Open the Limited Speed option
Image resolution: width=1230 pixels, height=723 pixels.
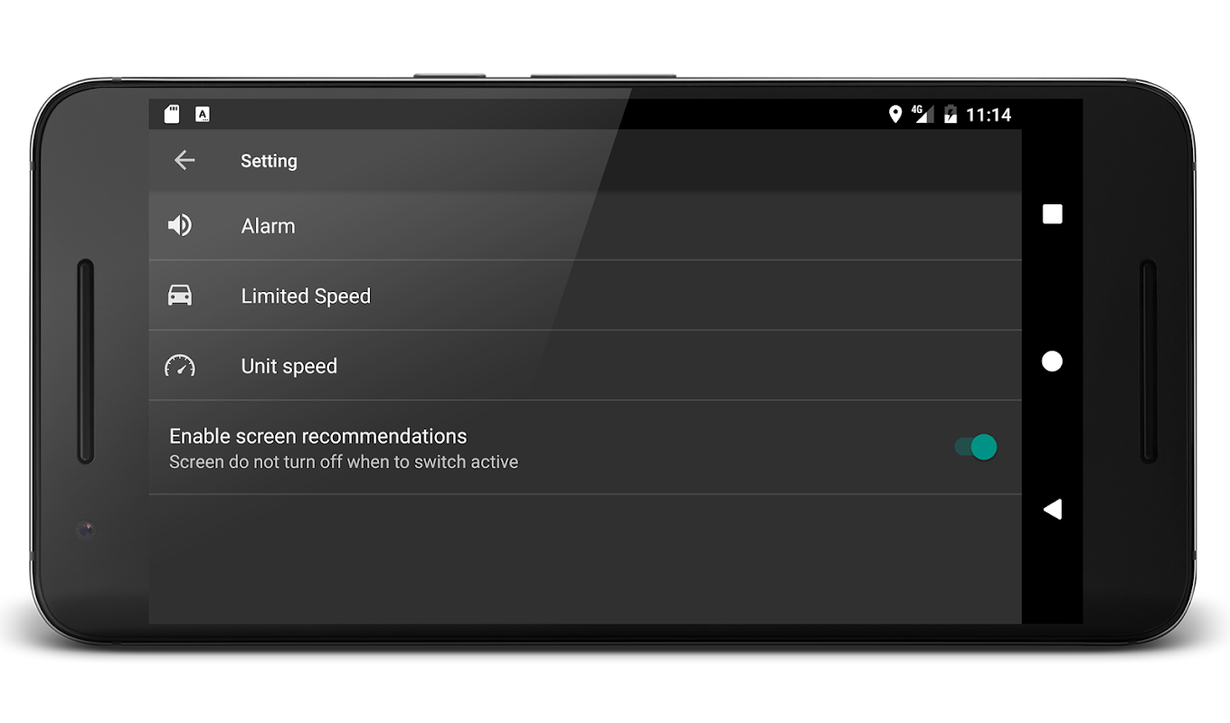tap(585, 296)
